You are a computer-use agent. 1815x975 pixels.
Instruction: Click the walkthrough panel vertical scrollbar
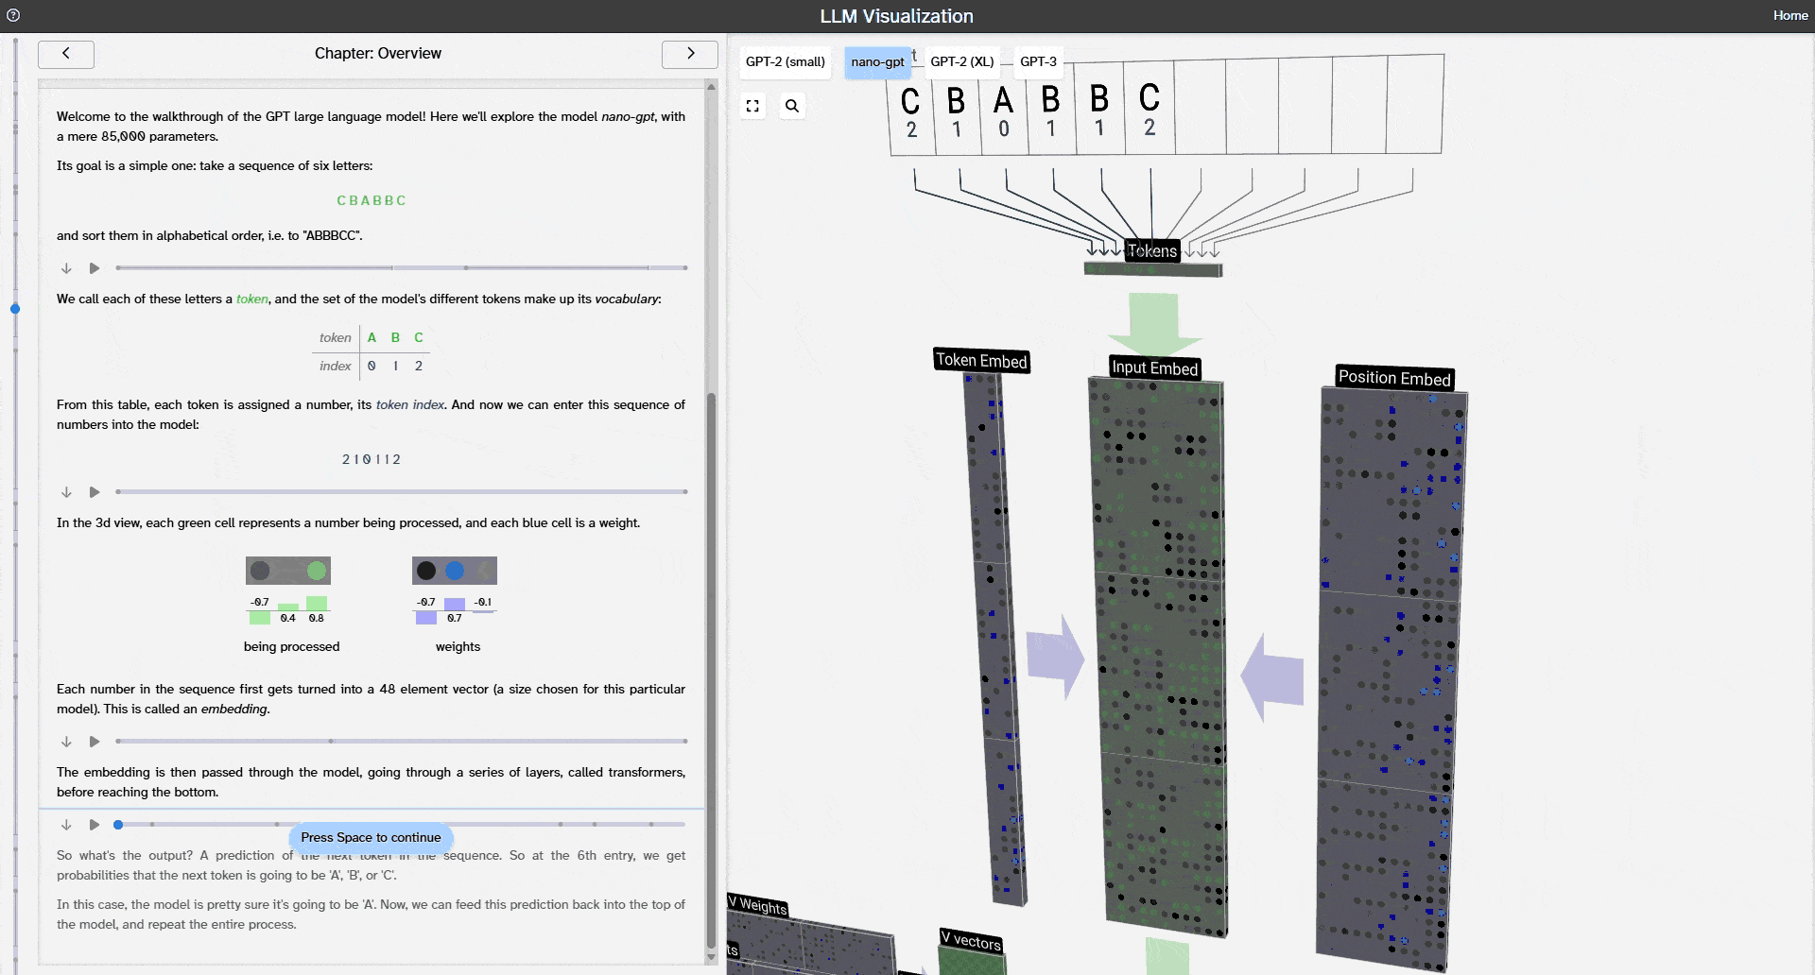tap(711, 661)
